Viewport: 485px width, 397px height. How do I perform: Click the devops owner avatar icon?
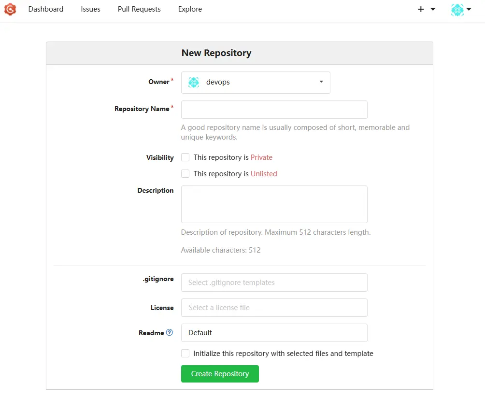pyautogui.click(x=194, y=83)
